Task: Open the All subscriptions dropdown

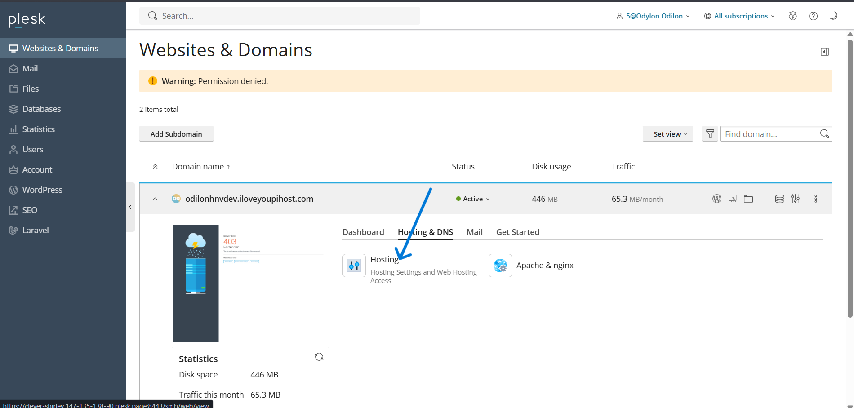Action: click(739, 16)
